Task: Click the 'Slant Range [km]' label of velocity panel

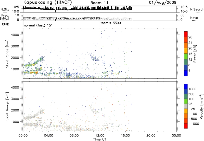Action: [7, 106]
